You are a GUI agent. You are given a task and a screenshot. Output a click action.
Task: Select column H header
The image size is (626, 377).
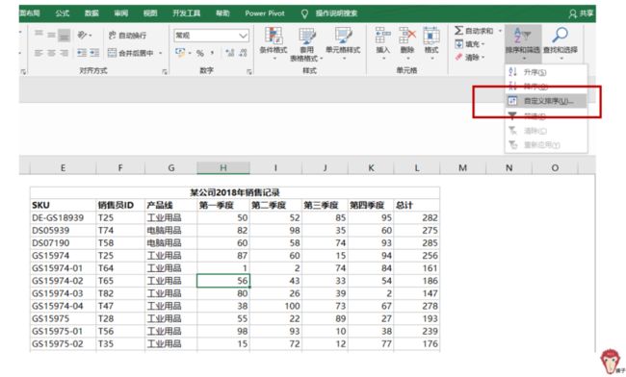(x=223, y=167)
